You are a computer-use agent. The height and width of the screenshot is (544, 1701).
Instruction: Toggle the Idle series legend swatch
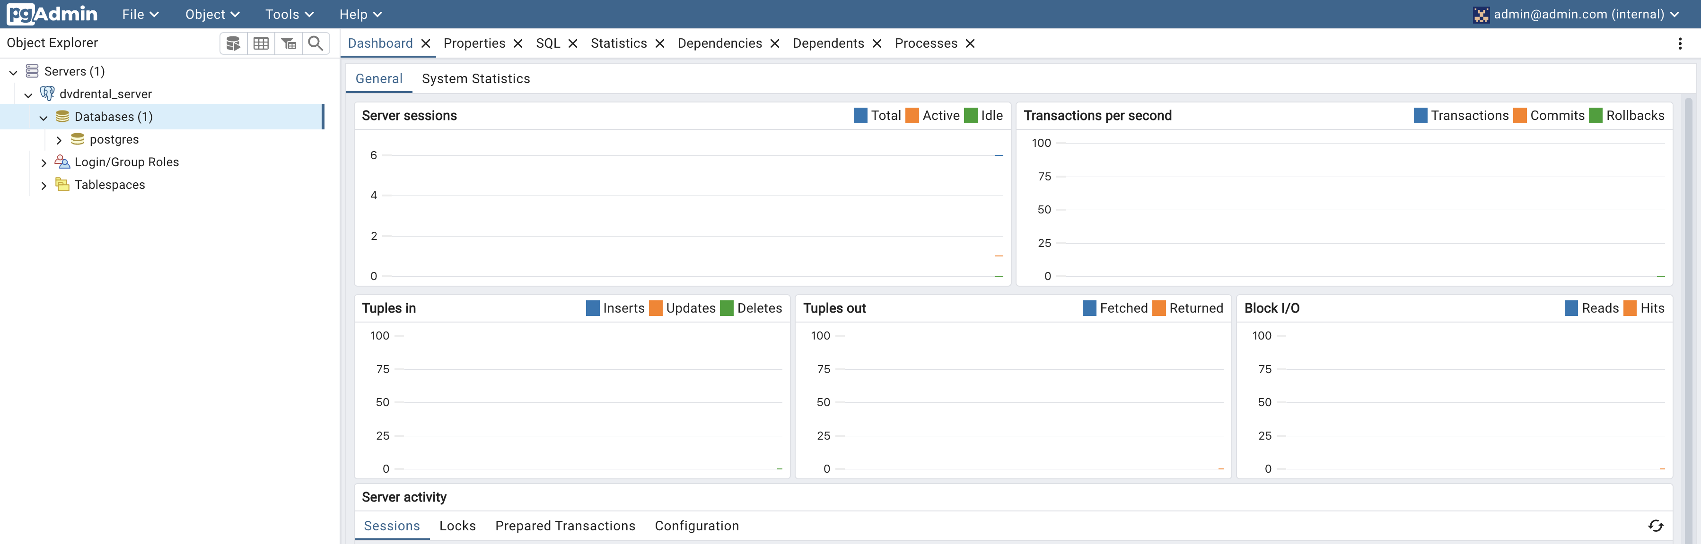click(971, 115)
